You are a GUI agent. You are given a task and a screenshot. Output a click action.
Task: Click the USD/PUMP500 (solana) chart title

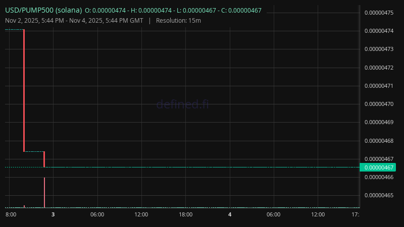click(43, 10)
